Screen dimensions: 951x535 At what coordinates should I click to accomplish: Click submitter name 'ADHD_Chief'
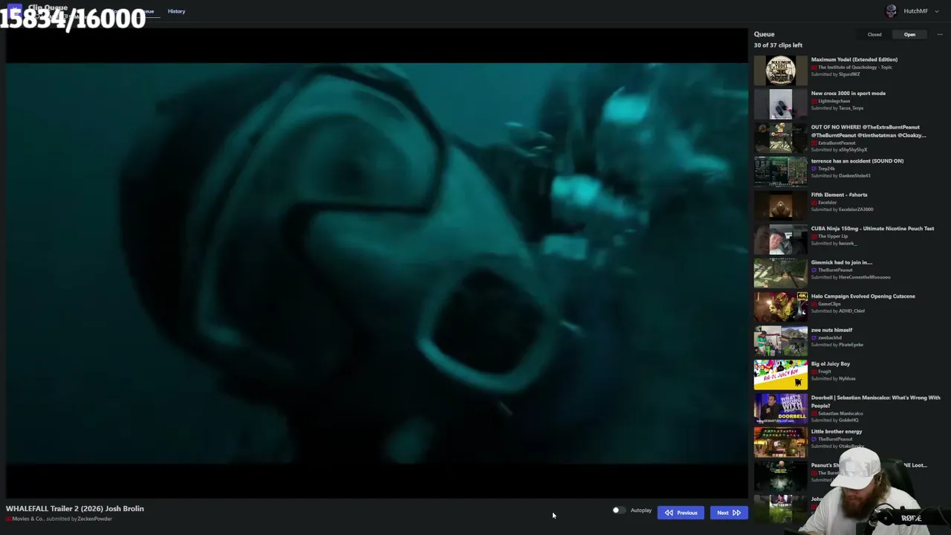click(851, 311)
